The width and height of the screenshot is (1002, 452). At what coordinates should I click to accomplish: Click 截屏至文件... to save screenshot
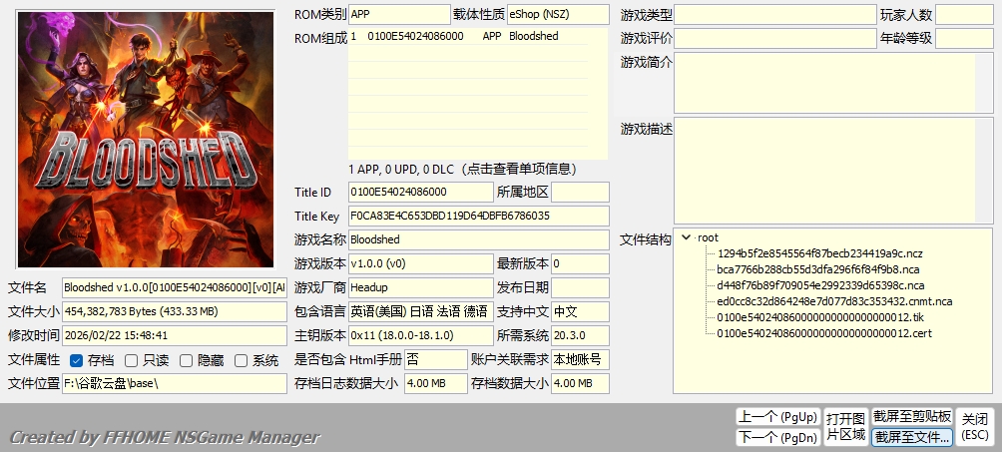[912, 437]
